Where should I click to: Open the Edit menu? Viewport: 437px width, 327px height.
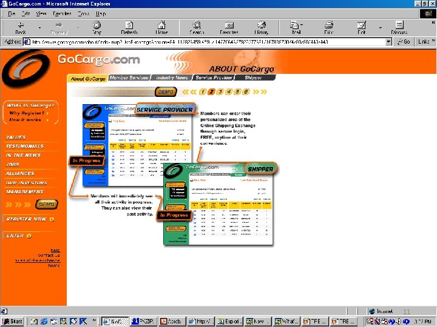click(25, 13)
